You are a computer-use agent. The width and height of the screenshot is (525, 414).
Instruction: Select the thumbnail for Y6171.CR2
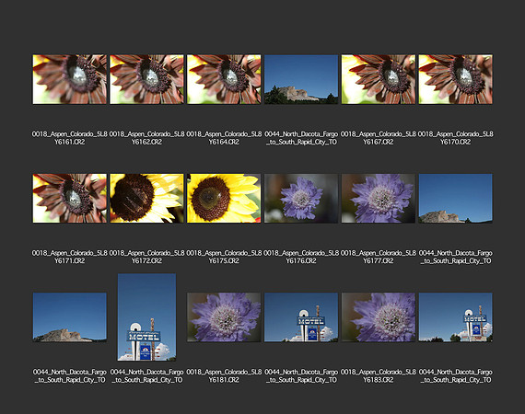click(x=70, y=199)
